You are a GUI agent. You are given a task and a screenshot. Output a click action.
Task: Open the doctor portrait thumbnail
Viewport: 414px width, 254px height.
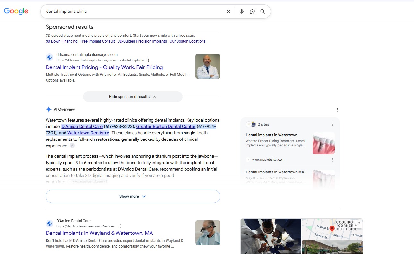[x=208, y=66]
